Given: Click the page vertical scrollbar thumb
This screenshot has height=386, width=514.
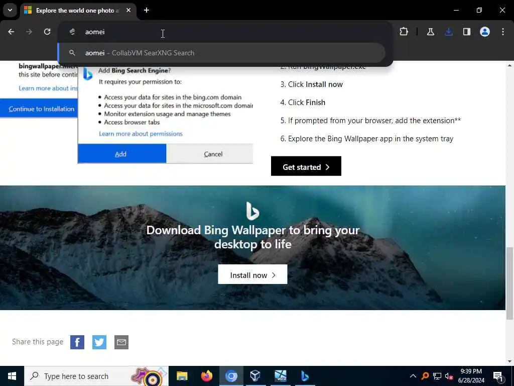Looking at the screenshot, I should 509,283.
